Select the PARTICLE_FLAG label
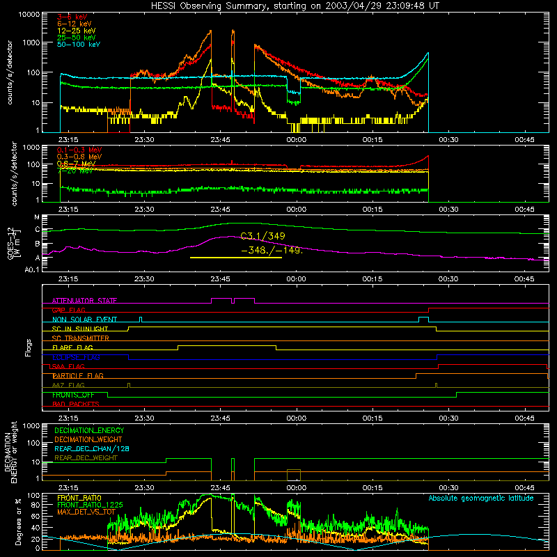The width and height of the screenshot is (557, 557). (x=78, y=376)
